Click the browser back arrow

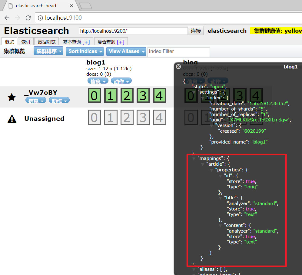pyautogui.click(x=7, y=18)
